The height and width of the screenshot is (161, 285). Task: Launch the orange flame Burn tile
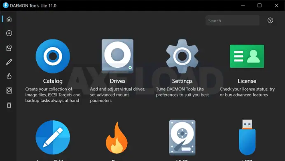tap(117, 138)
